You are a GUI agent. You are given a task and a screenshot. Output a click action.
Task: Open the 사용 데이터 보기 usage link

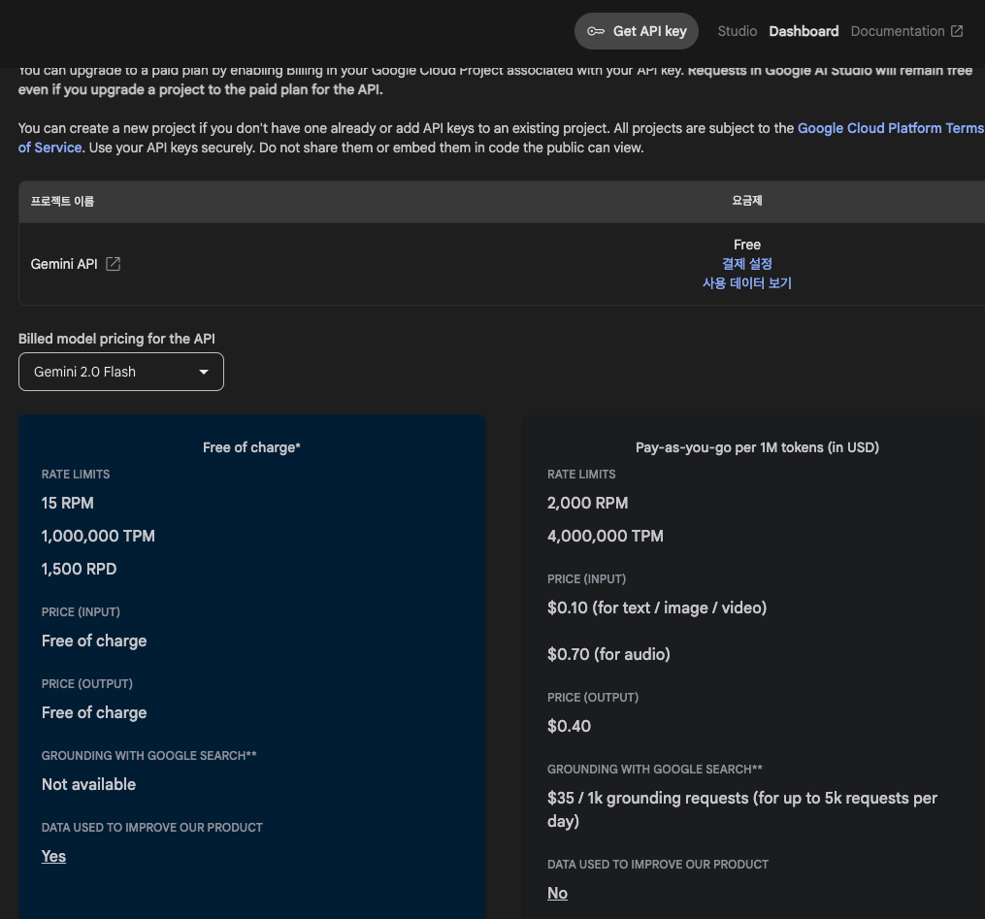point(747,283)
